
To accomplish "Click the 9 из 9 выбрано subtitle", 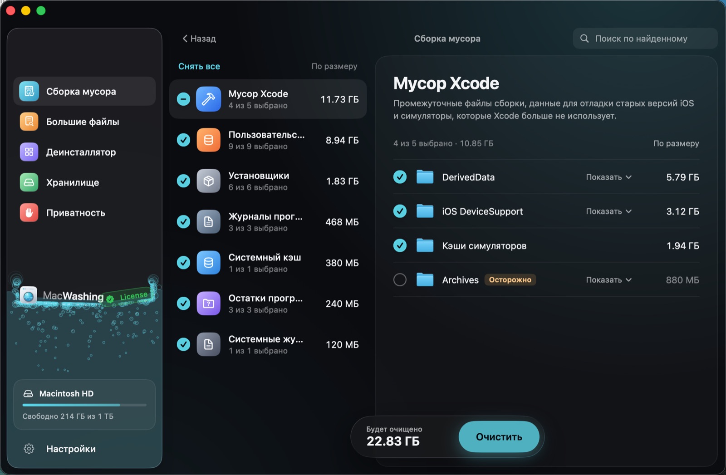I will click(258, 146).
